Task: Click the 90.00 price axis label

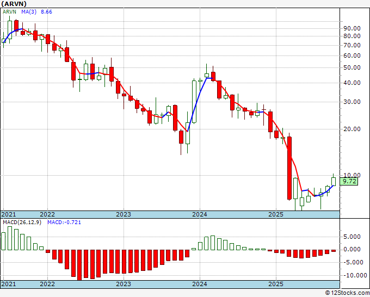Action: pos(352,28)
